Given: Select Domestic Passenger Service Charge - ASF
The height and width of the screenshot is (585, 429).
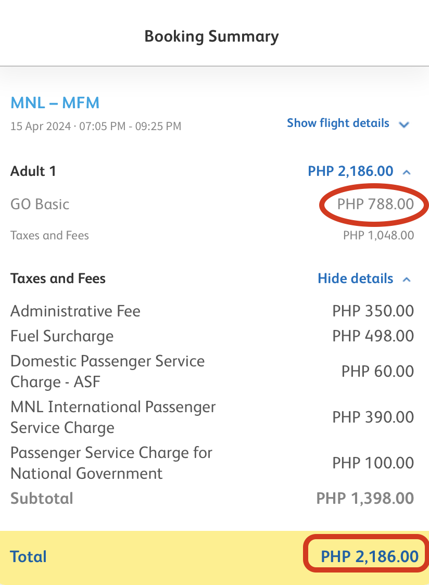Looking at the screenshot, I should (x=108, y=371).
